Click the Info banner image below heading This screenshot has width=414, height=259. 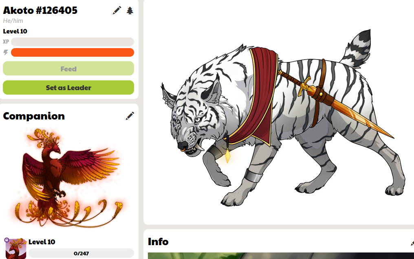click(281, 256)
